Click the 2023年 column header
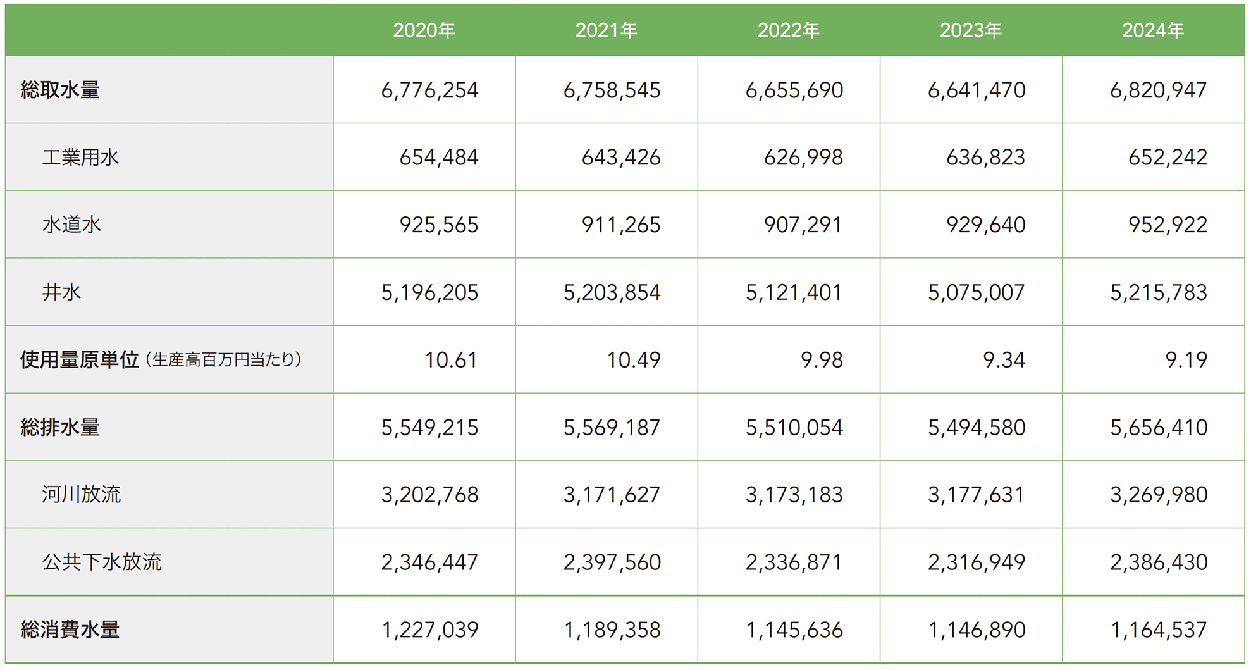This screenshot has width=1251, height=670. point(970,30)
